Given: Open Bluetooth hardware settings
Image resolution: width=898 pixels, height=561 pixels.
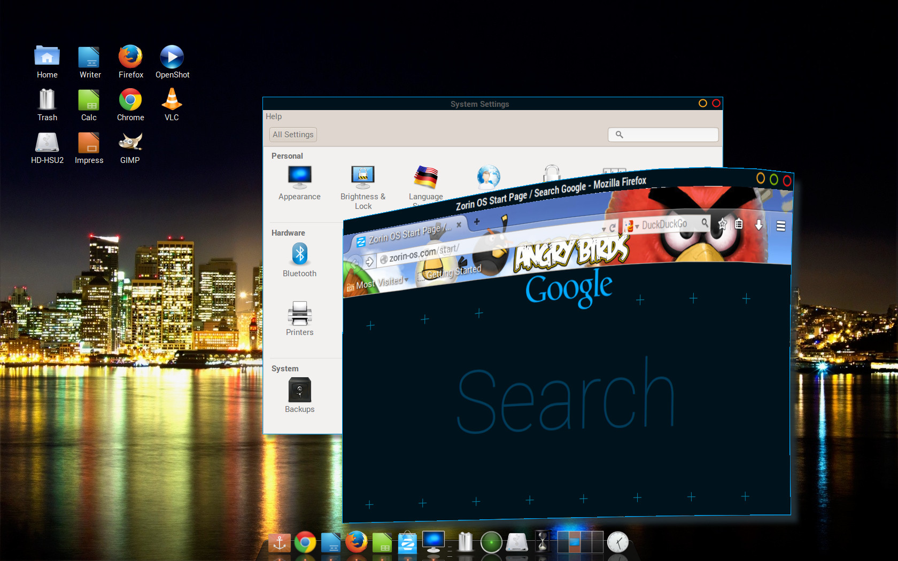Looking at the screenshot, I should pos(299,260).
